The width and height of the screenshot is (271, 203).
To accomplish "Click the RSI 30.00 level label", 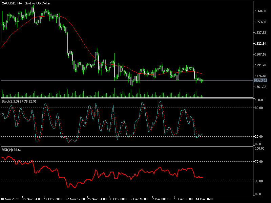I will (x=259, y=181).
